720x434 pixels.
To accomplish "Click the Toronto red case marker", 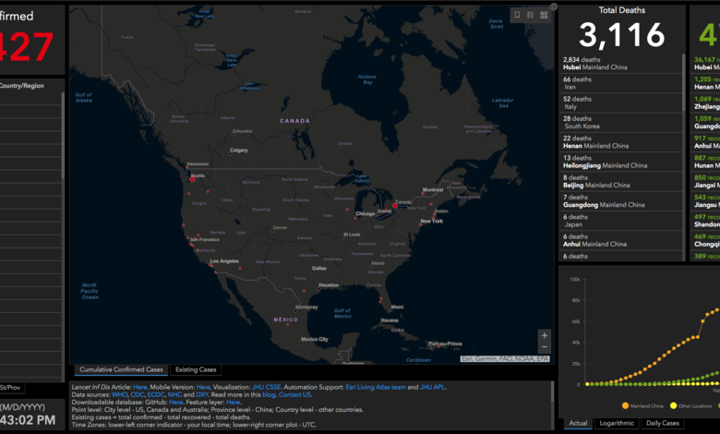I will click(396, 205).
